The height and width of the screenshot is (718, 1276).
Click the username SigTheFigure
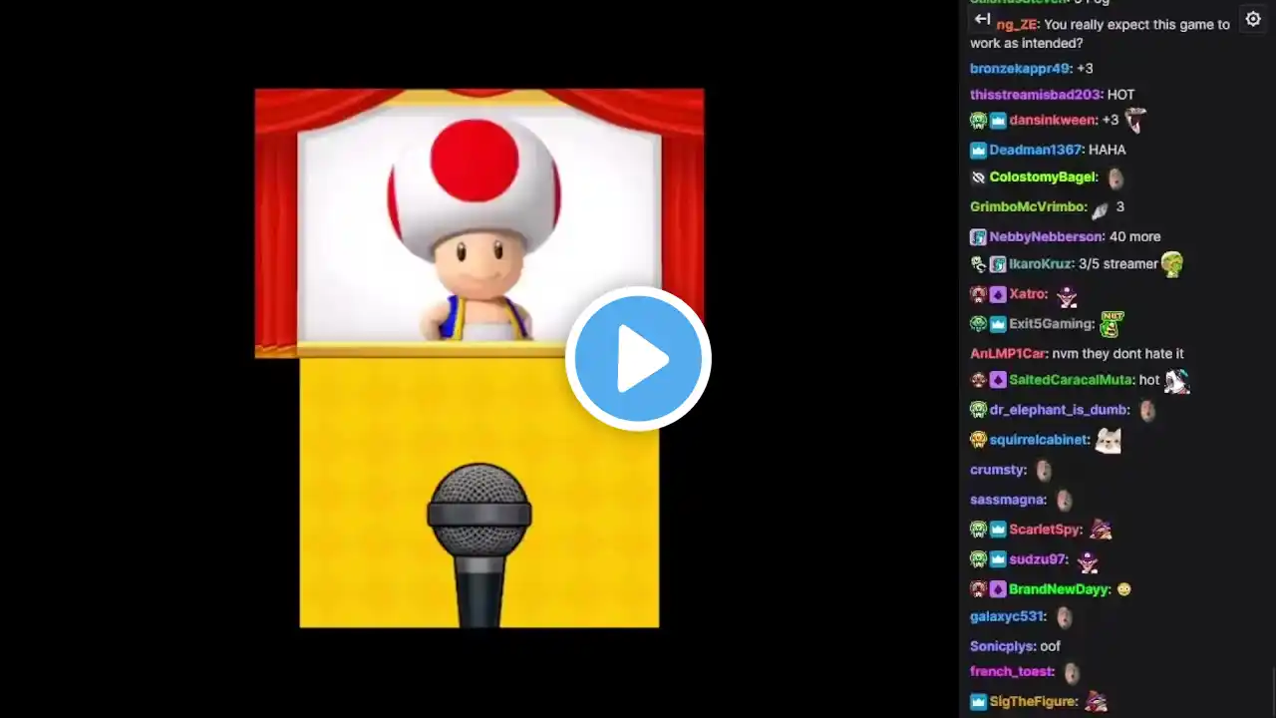tap(1033, 702)
